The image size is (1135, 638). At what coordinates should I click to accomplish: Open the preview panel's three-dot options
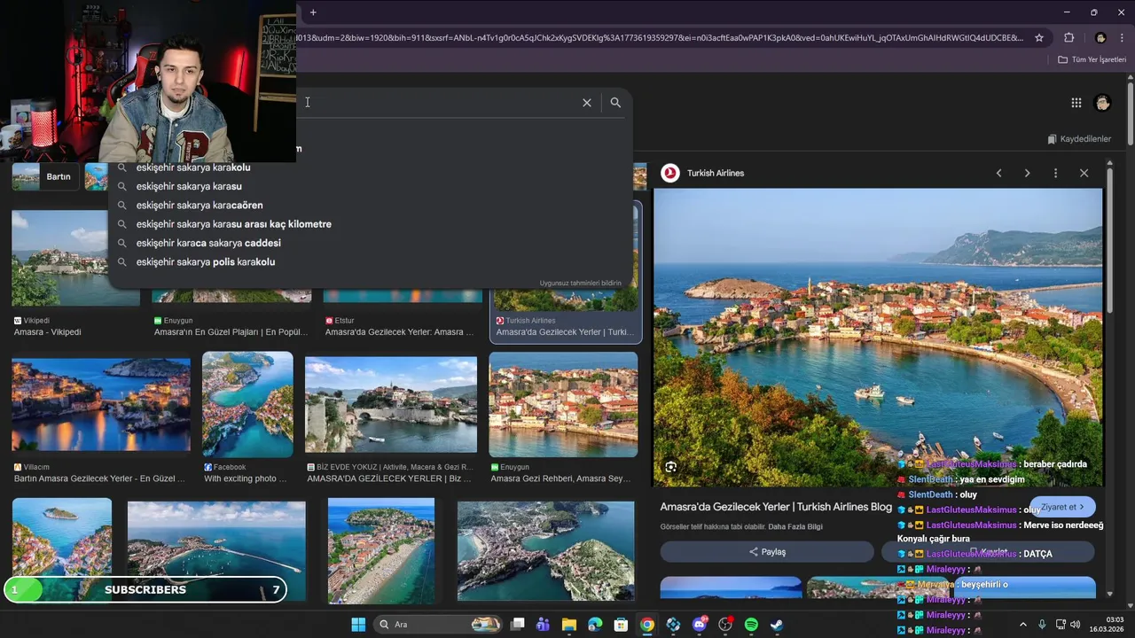click(x=1055, y=173)
